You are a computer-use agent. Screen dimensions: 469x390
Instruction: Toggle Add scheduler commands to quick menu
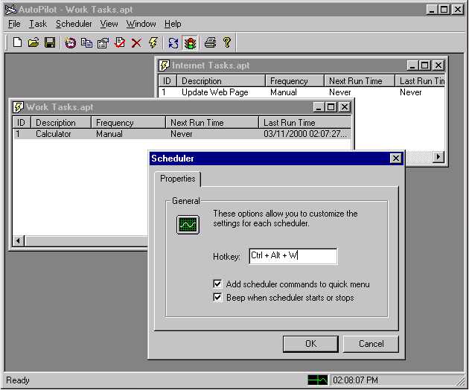(217, 284)
